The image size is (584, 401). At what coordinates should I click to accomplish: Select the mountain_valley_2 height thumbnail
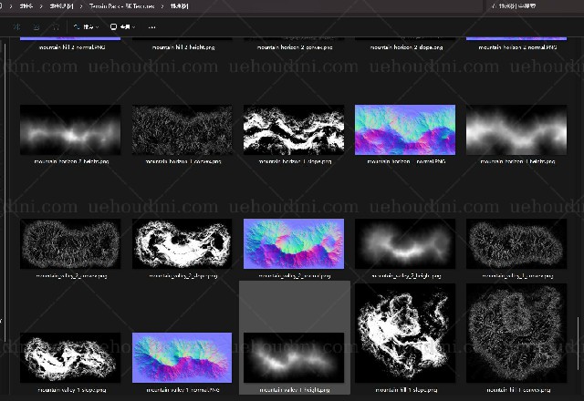[405, 243]
